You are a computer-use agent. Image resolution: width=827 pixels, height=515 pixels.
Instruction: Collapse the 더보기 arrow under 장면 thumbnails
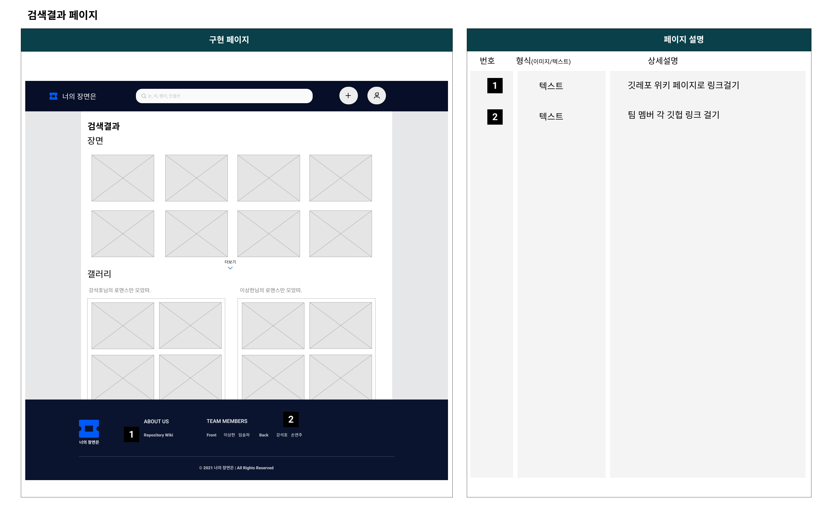[230, 268]
